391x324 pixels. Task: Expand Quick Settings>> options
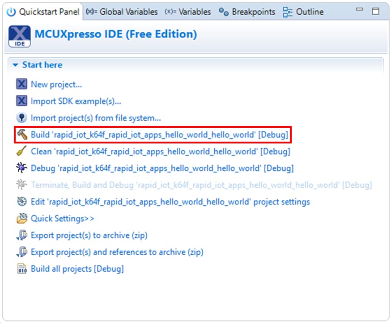(x=62, y=219)
